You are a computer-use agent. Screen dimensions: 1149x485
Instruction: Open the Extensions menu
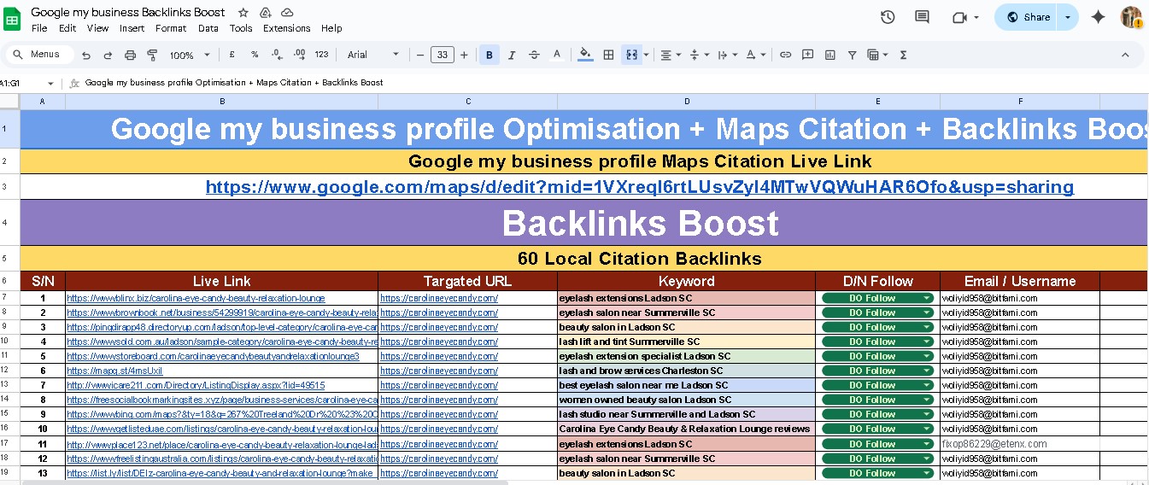[x=286, y=28]
